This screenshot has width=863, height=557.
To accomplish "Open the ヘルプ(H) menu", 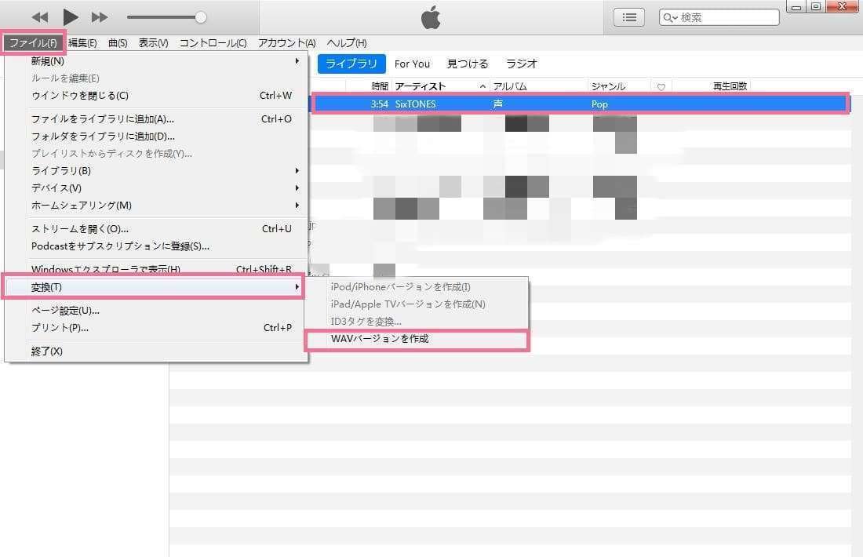I will pyautogui.click(x=347, y=43).
